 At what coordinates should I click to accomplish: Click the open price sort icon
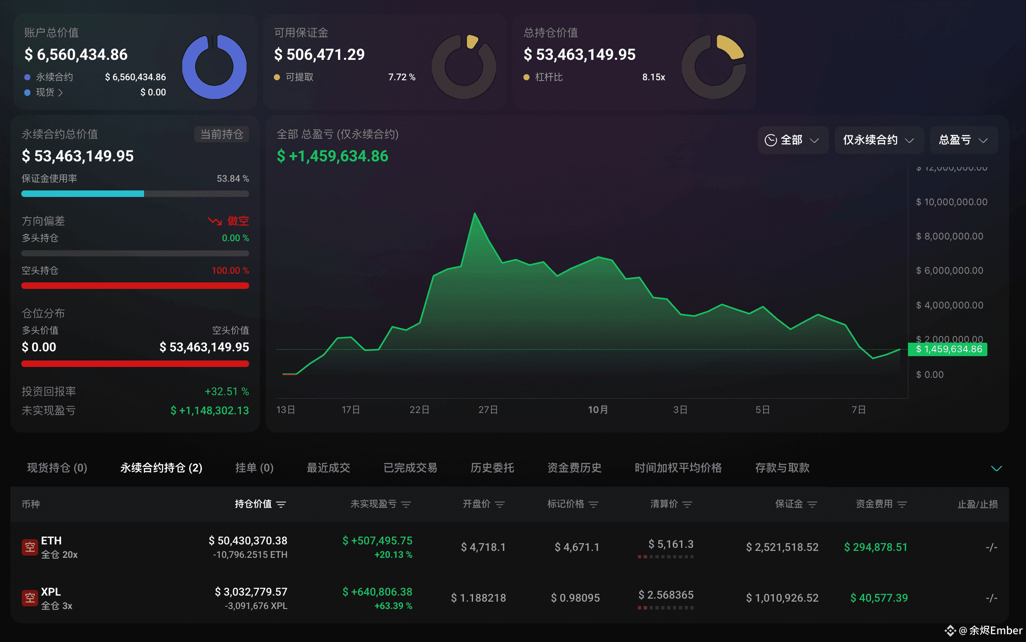[500, 504]
